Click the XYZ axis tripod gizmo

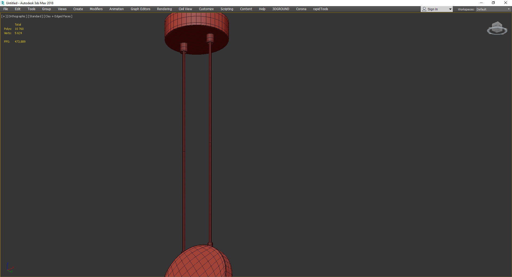point(10,268)
